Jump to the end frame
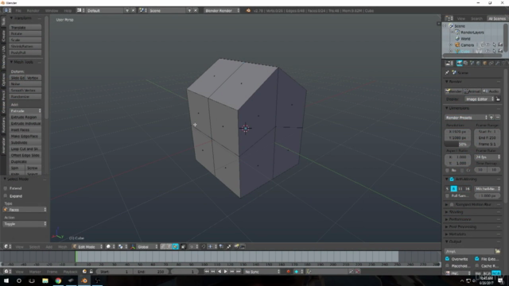Screen dimensions: 509x286 239,272
